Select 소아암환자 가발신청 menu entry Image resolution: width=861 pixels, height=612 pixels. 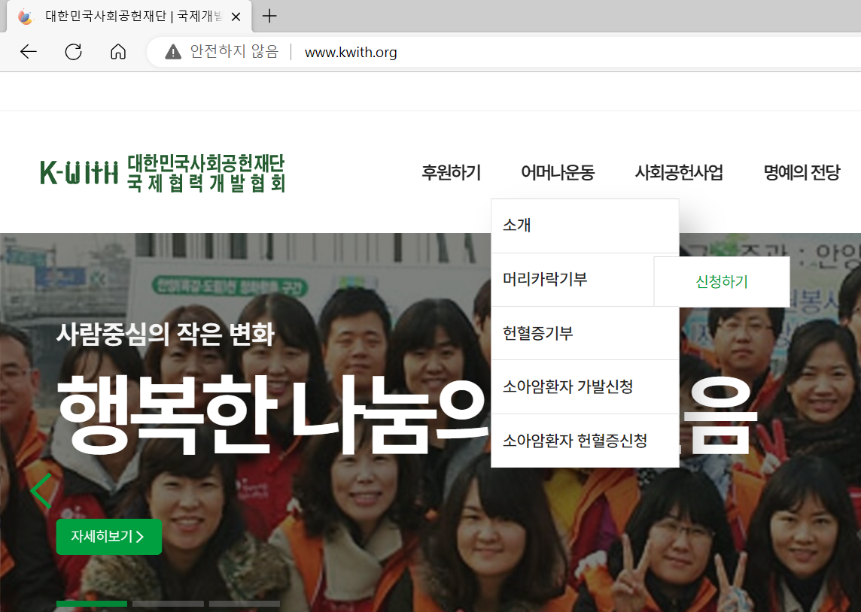585,386
